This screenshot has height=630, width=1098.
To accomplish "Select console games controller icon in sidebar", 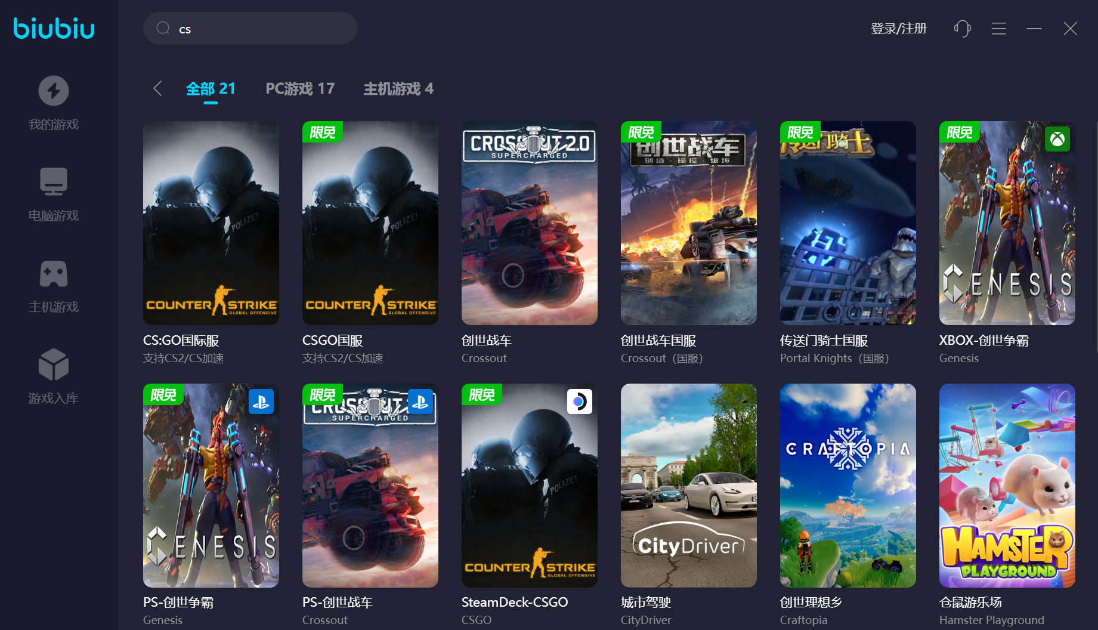I will pyautogui.click(x=54, y=274).
